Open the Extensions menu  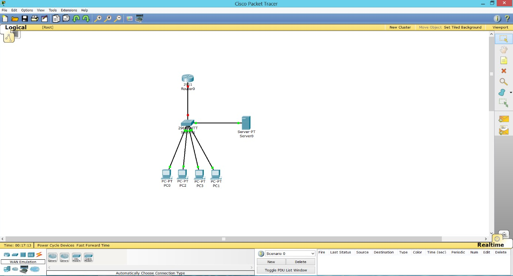coord(69,10)
